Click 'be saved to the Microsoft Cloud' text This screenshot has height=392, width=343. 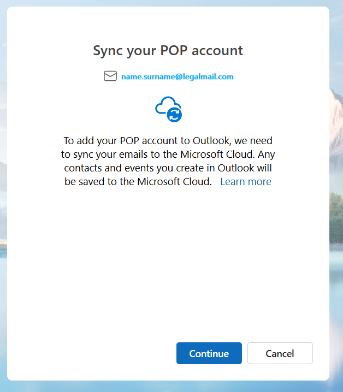[x=138, y=182]
